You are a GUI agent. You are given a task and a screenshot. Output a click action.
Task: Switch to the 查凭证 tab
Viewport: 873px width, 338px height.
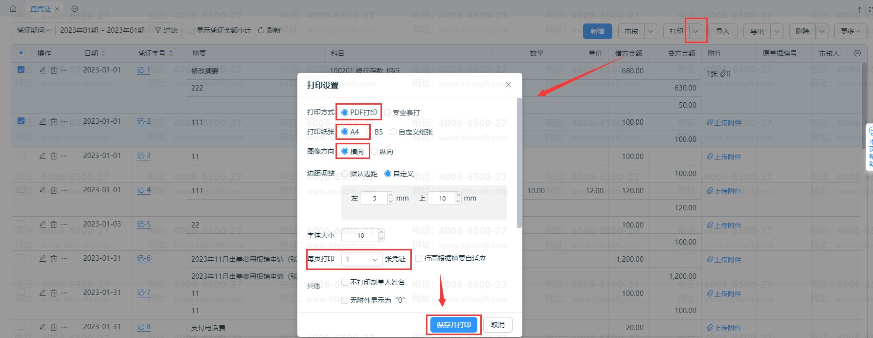pos(40,9)
